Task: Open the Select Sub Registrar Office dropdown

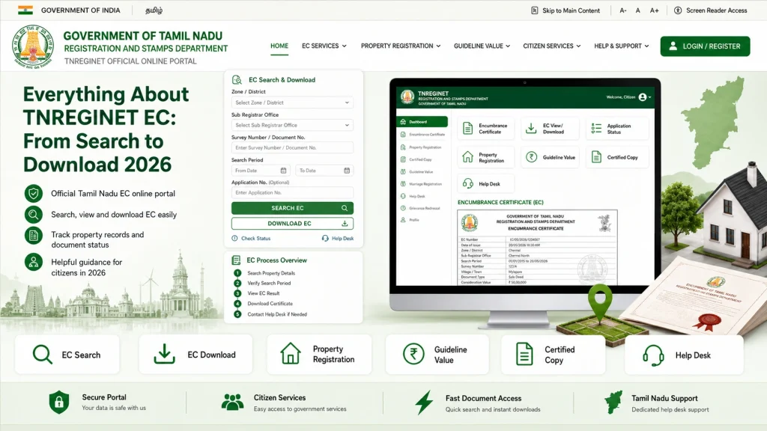Action: point(292,125)
